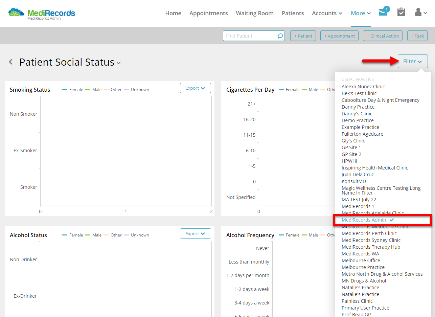Select Danny's Clinic from the list
Screen dimensions: 435x317
pyautogui.click(x=357, y=114)
